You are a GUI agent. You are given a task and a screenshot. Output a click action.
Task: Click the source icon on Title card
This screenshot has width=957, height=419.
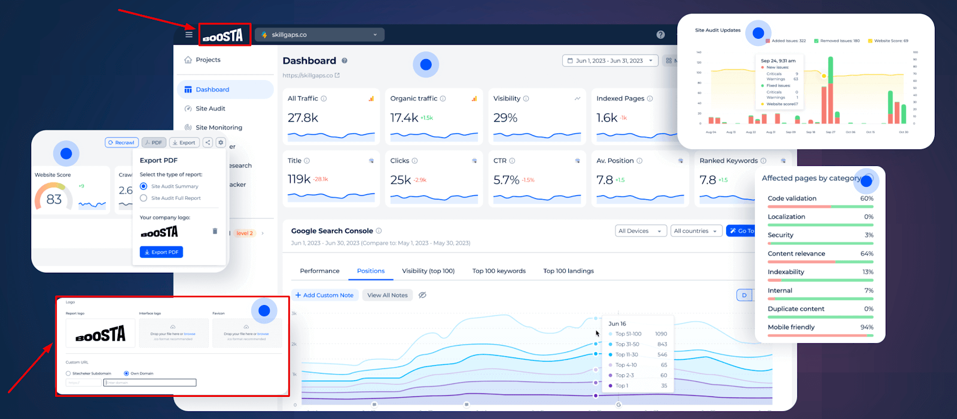pos(371,161)
